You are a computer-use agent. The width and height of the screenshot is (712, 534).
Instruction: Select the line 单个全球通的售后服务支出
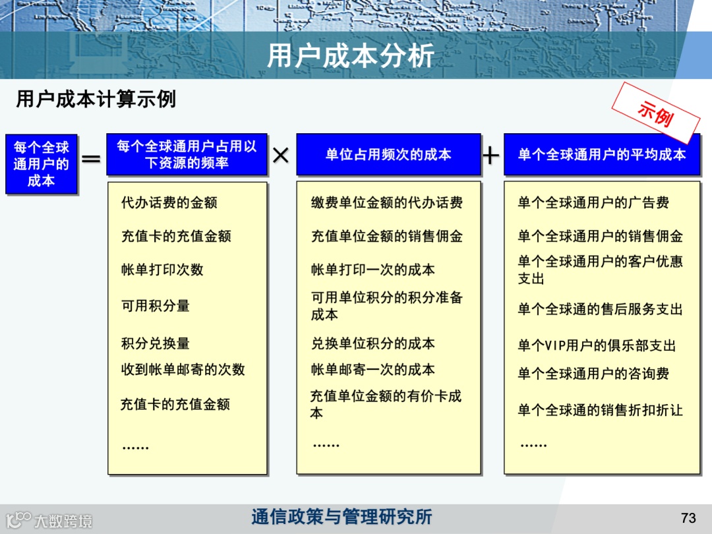[x=601, y=309]
